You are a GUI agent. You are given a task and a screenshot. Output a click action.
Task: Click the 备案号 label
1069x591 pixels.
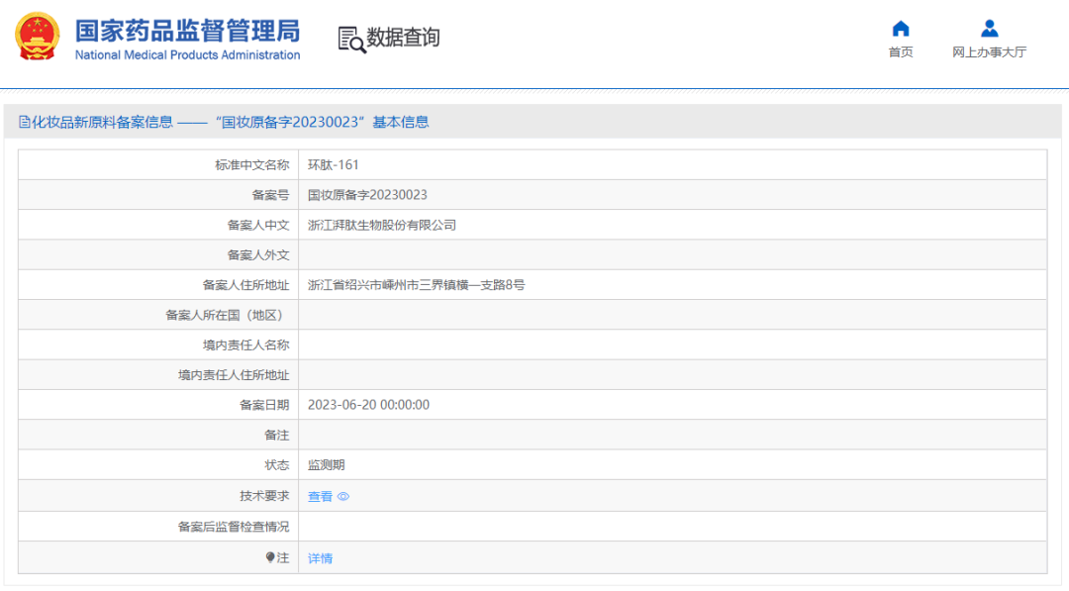270,195
